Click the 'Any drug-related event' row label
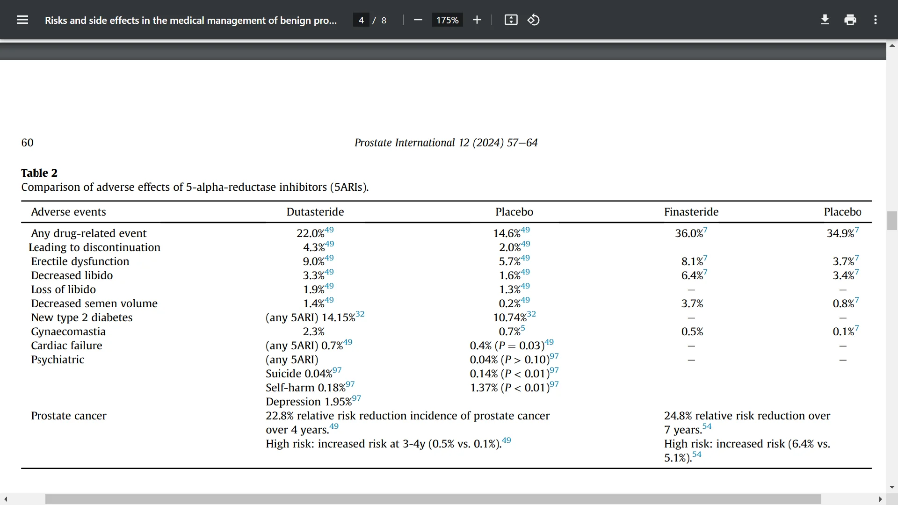 click(88, 233)
